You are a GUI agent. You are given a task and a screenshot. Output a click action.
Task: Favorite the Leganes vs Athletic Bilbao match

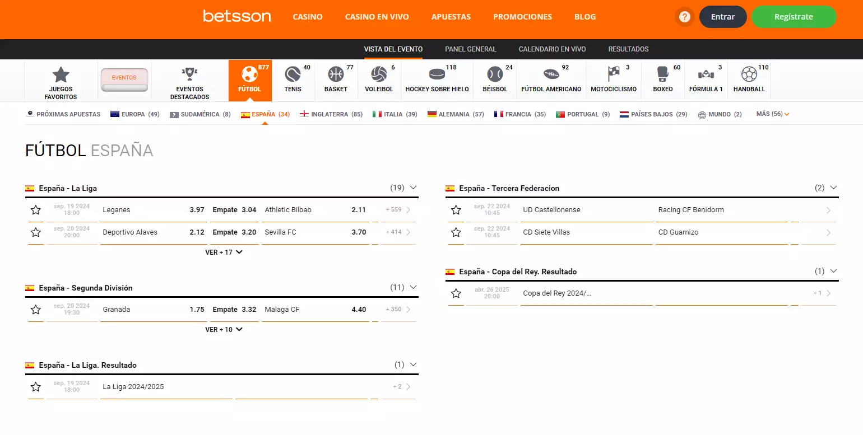point(36,210)
